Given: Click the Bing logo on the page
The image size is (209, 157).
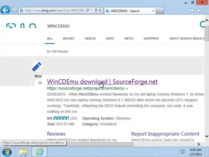Looking at the screenshot, I should click(x=21, y=26).
